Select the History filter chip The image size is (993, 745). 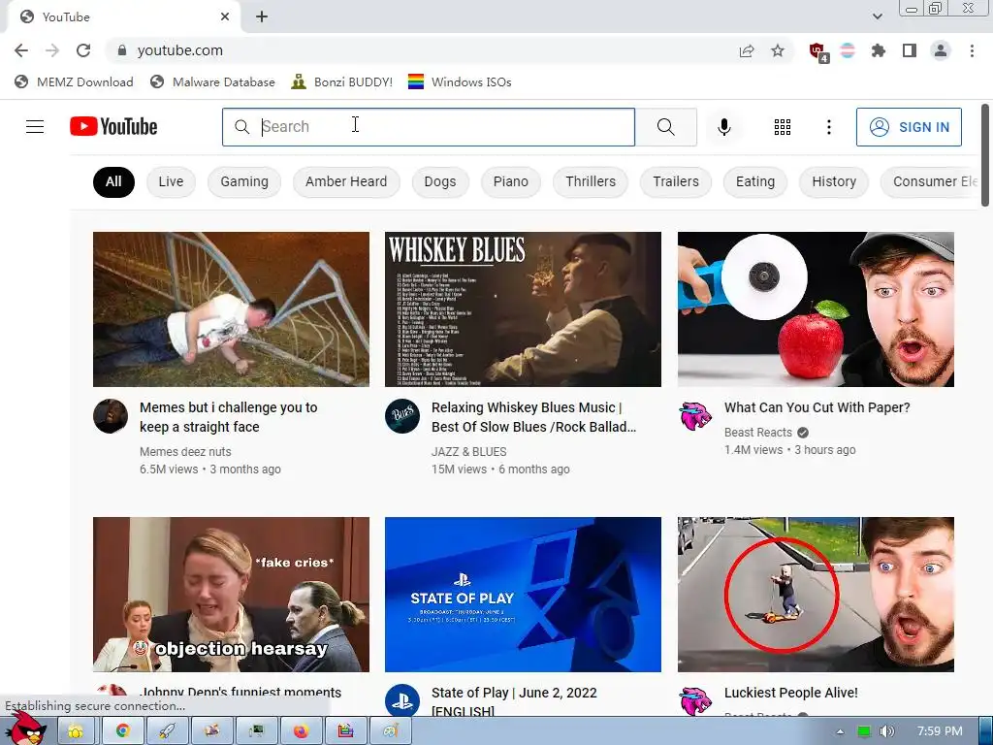833,181
